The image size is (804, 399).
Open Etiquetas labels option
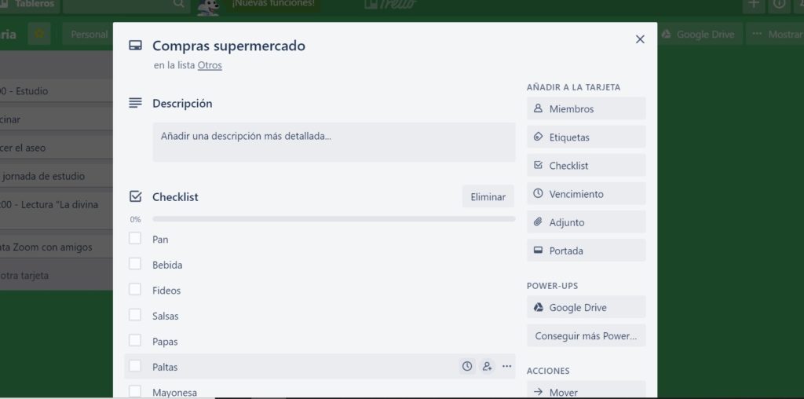coord(586,137)
